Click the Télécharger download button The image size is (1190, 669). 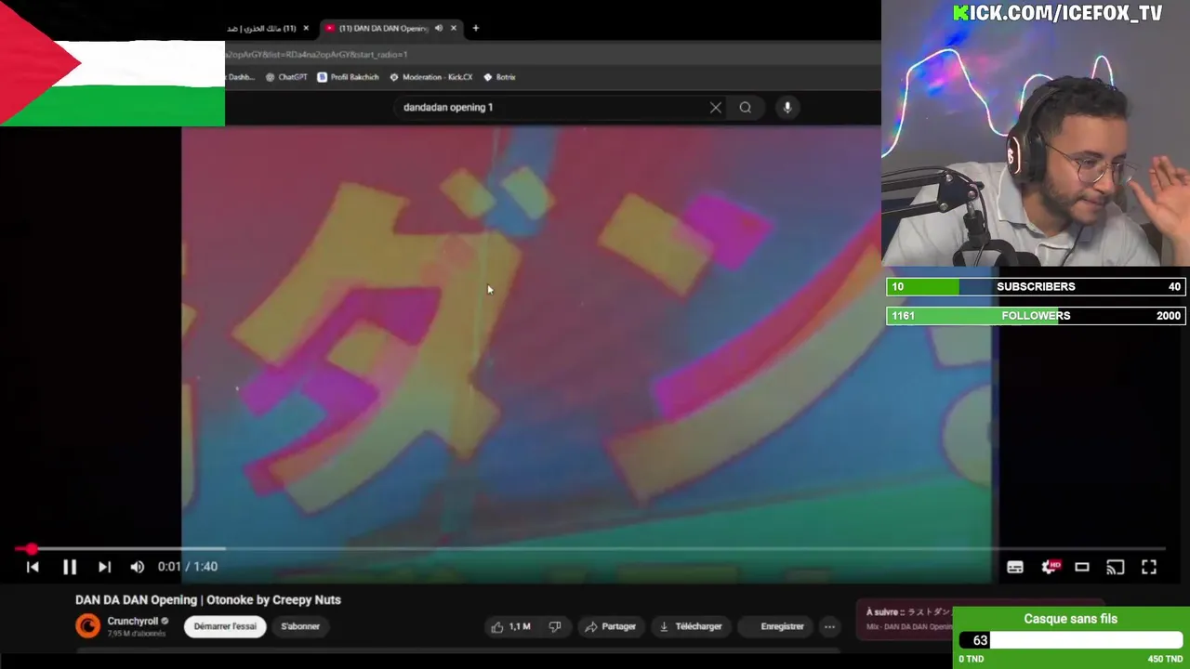691,627
